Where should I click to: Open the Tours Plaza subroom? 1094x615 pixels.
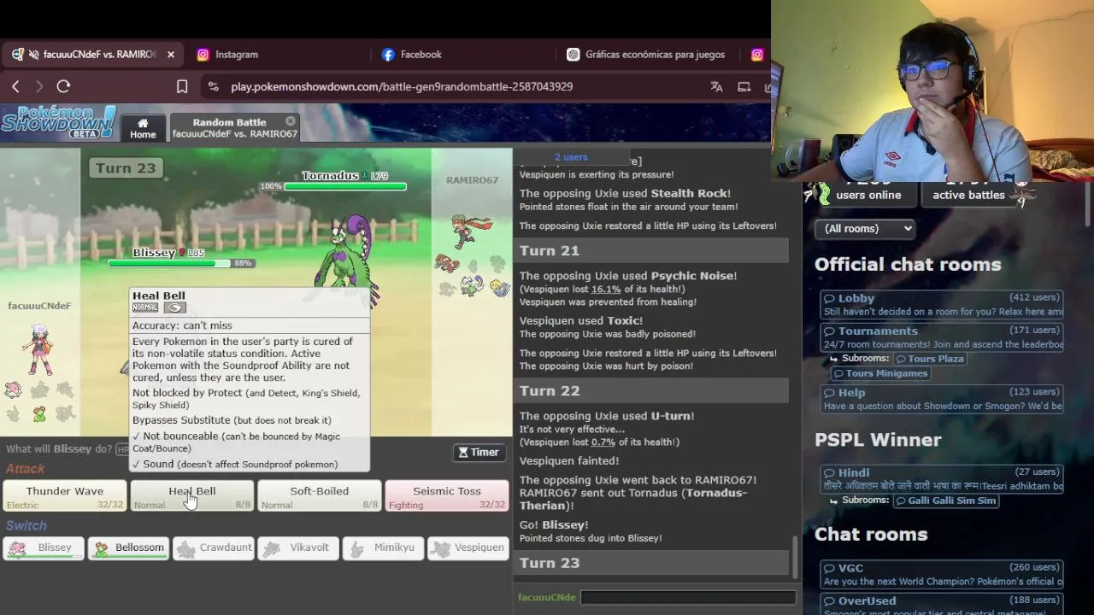coord(929,359)
